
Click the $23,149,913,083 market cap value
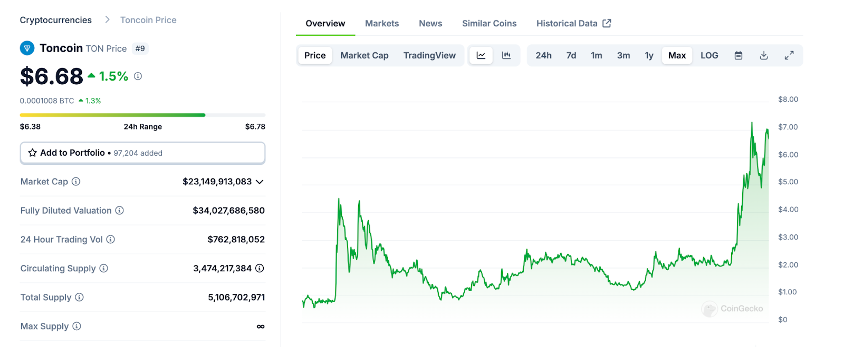click(x=217, y=182)
